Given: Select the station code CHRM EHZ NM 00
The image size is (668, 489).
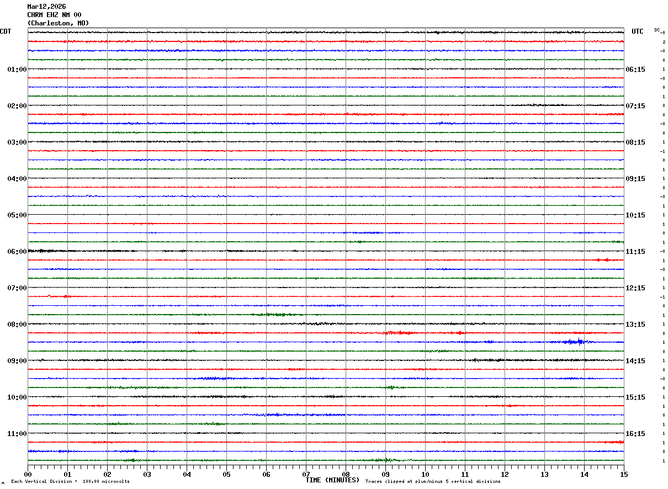Looking at the screenshot, I should click(x=54, y=15).
